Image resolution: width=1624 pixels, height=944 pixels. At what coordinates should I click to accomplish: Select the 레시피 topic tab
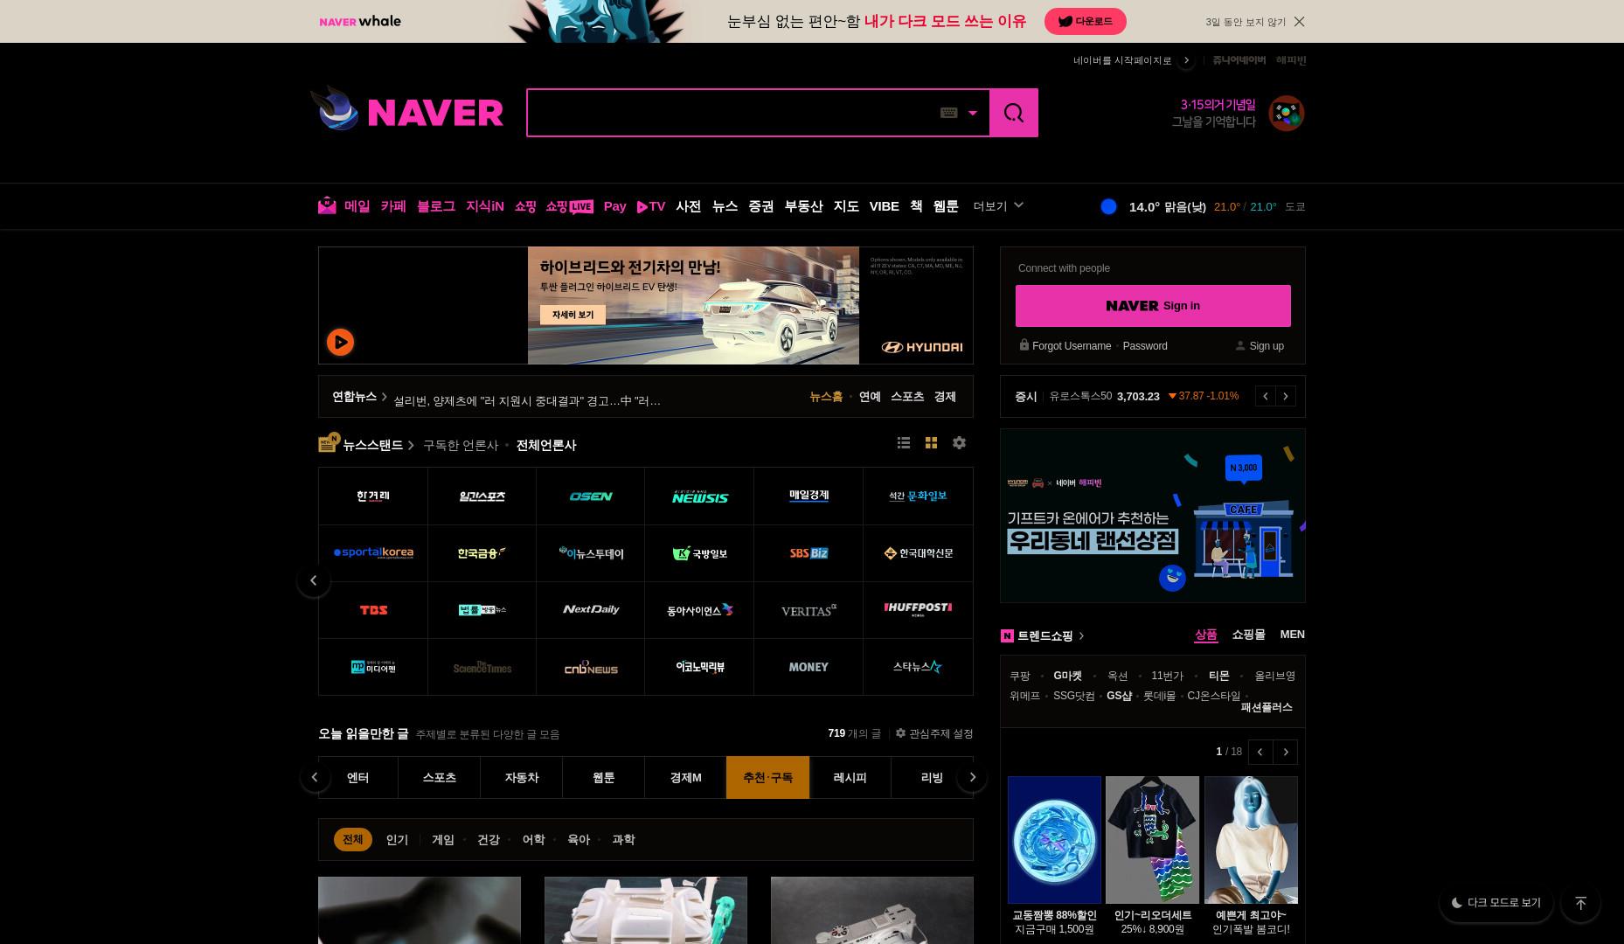850,778
